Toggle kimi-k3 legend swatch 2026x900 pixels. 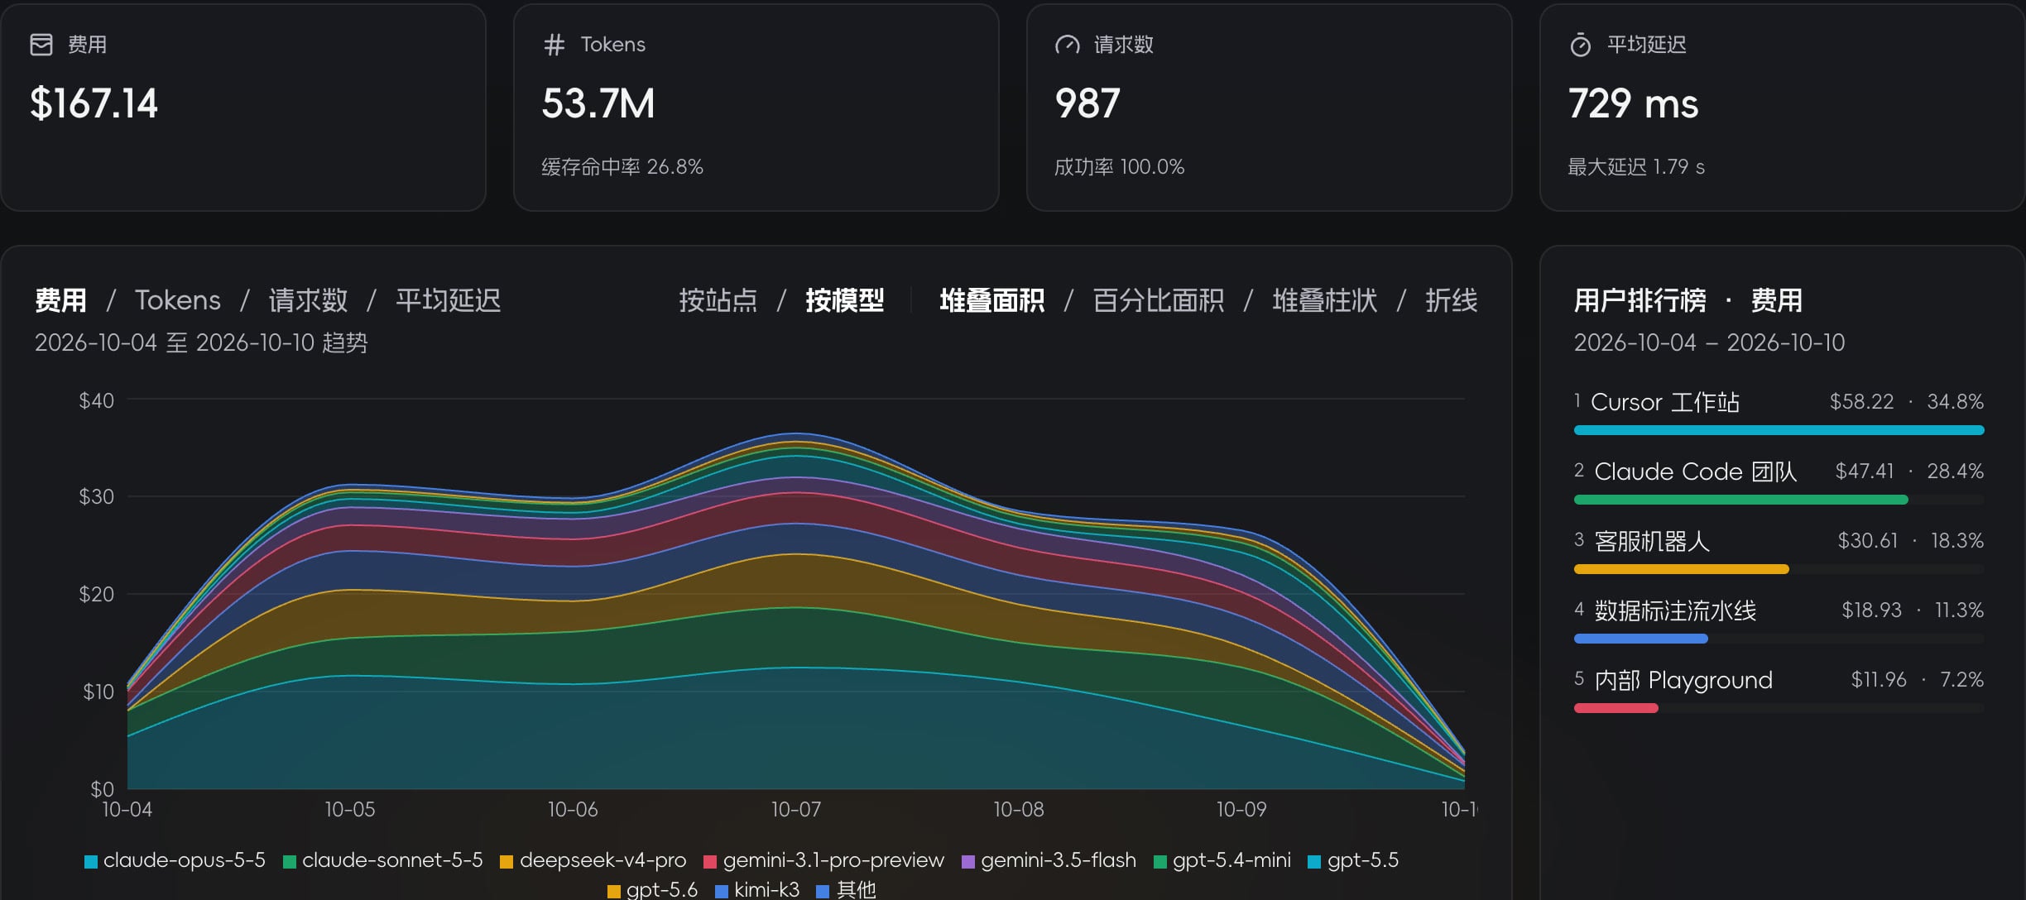coord(722,892)
